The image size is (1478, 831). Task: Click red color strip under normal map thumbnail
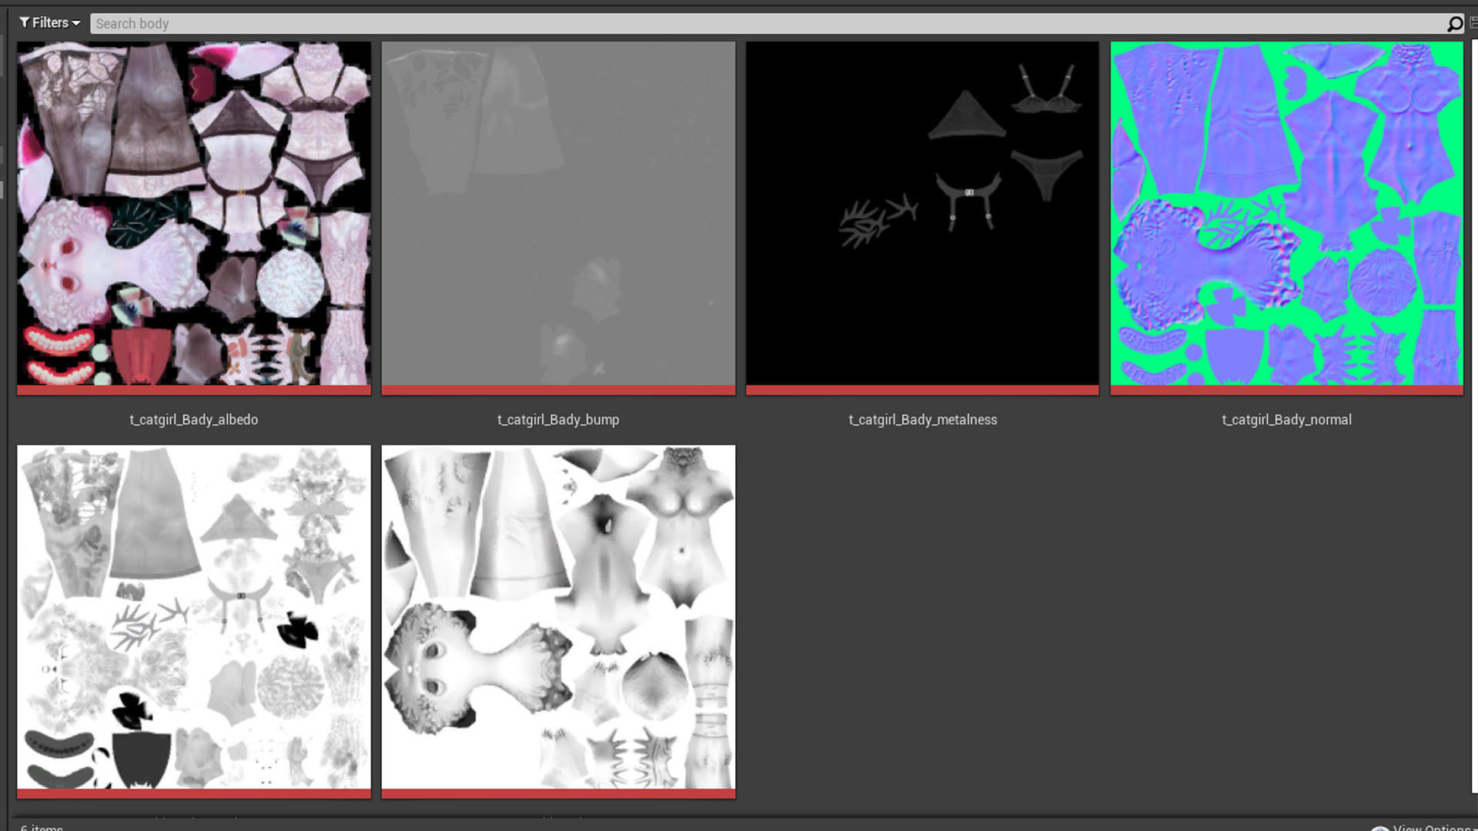click(x=1286, y=390)
